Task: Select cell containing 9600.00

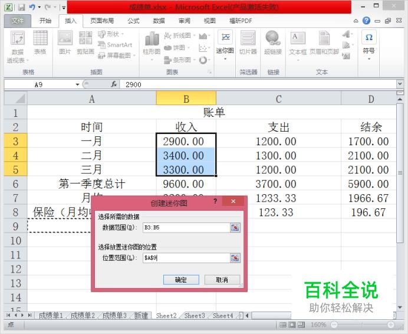Action: (186, 184)
